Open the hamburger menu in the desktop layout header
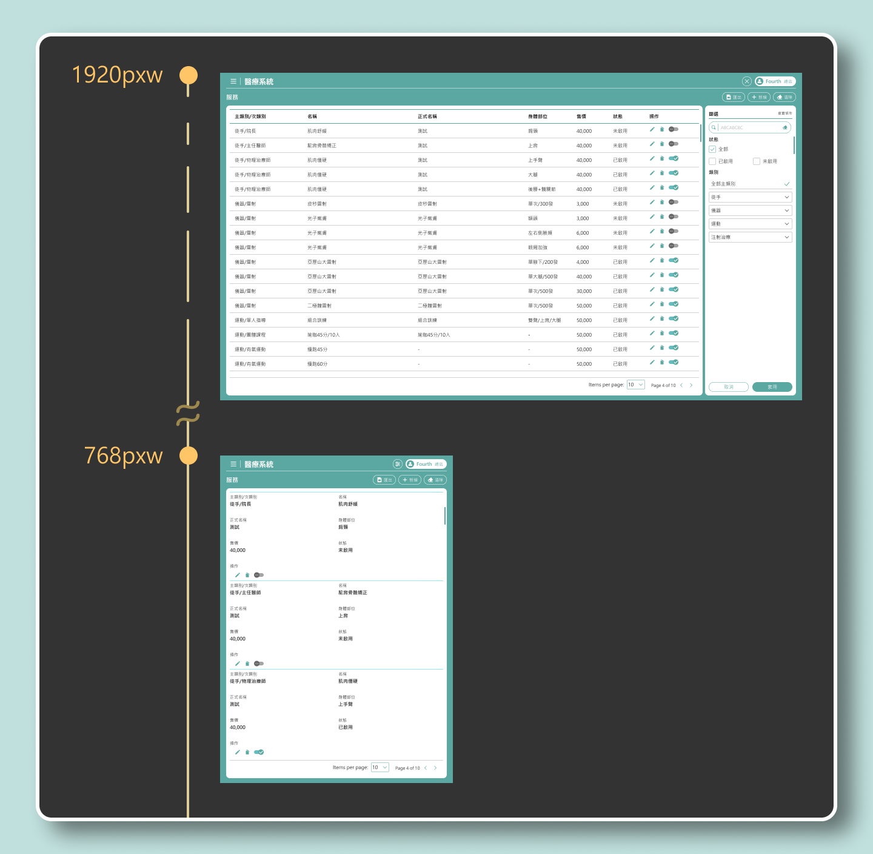The width and height of the screenshot is (873, 854). pos(233,81)
